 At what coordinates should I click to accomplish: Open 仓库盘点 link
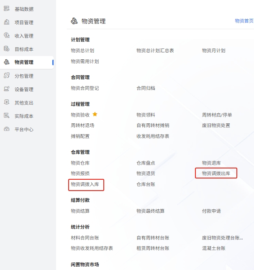[x=146, y=163]
